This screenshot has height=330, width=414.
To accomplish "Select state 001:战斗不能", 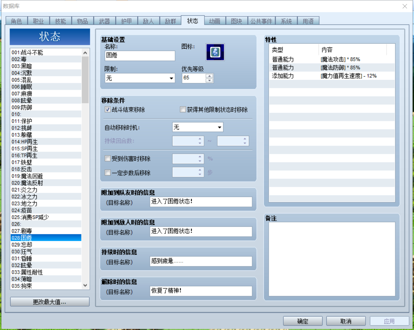I will click(x=46, y=52).
